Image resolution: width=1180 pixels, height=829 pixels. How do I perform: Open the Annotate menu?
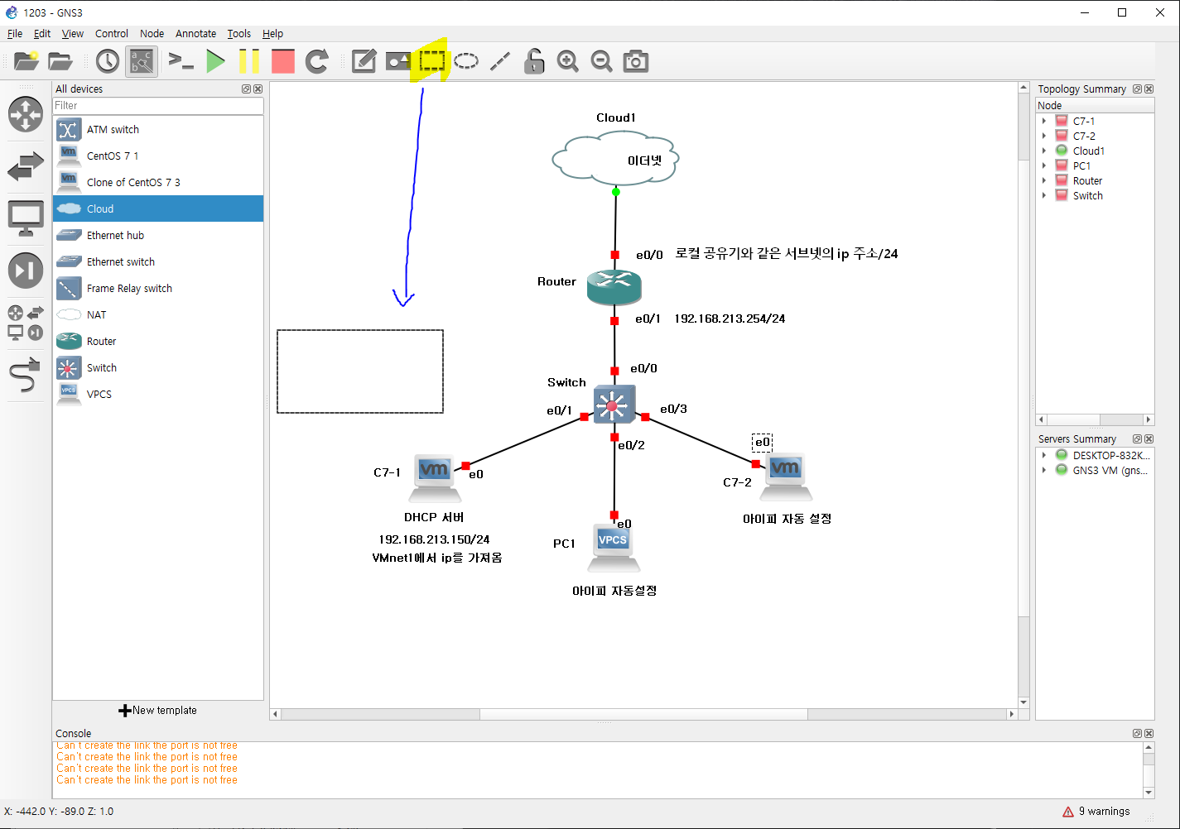tap(196, 33)
